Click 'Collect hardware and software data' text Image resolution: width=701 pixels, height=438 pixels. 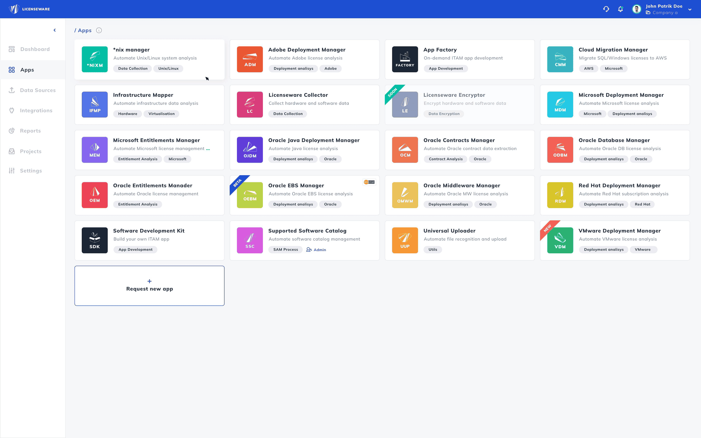click(x=309, y=103)
